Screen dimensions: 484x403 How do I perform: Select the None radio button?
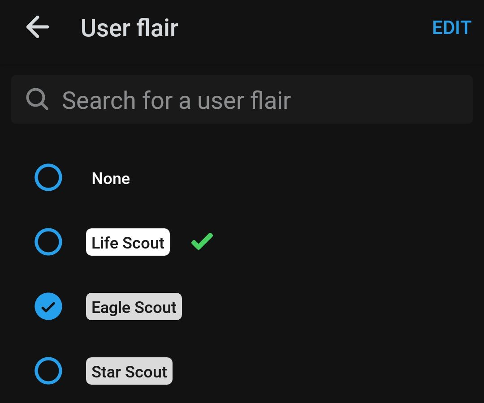pos(48,177)
